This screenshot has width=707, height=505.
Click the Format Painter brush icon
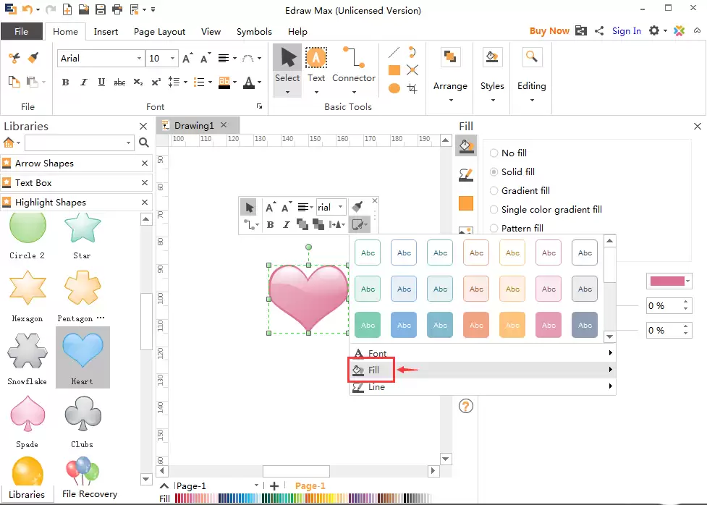(33, 58)
